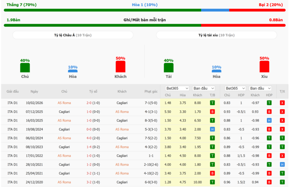Click the 1.5/2 handicap value
291x188 pixels.
tap(241, 182)
